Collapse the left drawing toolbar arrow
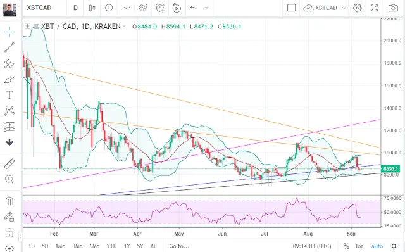The width and height of the screenshot is (405, 252). [x=20, y=236]
